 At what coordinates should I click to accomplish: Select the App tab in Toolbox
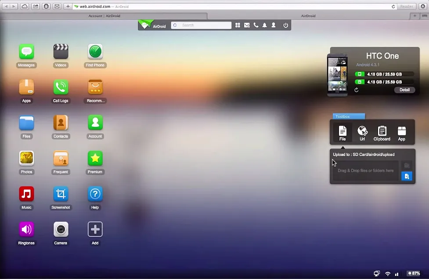(402, 133)
